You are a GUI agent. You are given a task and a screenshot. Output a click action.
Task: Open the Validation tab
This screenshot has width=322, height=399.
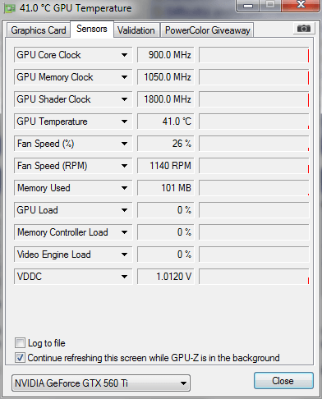click(x=136, y=30)
